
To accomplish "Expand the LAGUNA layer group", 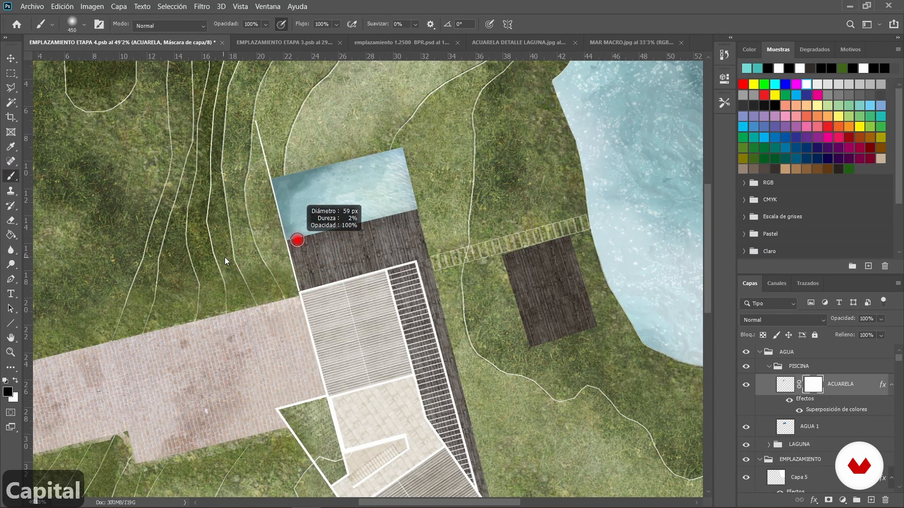I will click(769, 444).
